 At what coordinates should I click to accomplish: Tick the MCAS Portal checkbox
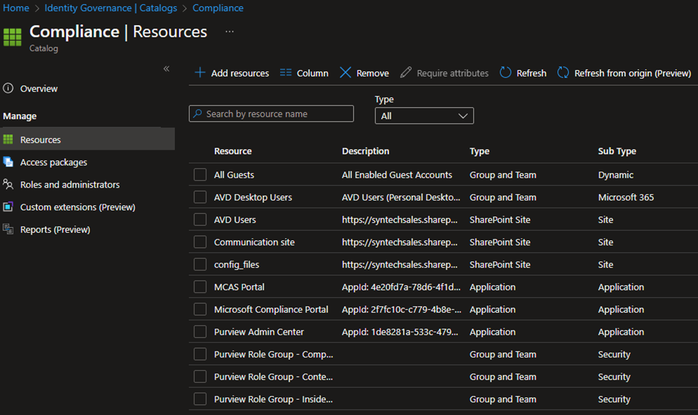pyautogui.click(x=200, y=287)
